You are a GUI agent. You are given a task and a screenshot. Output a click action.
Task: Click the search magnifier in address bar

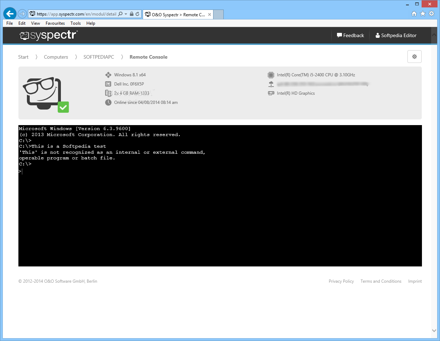pos(120,14)
